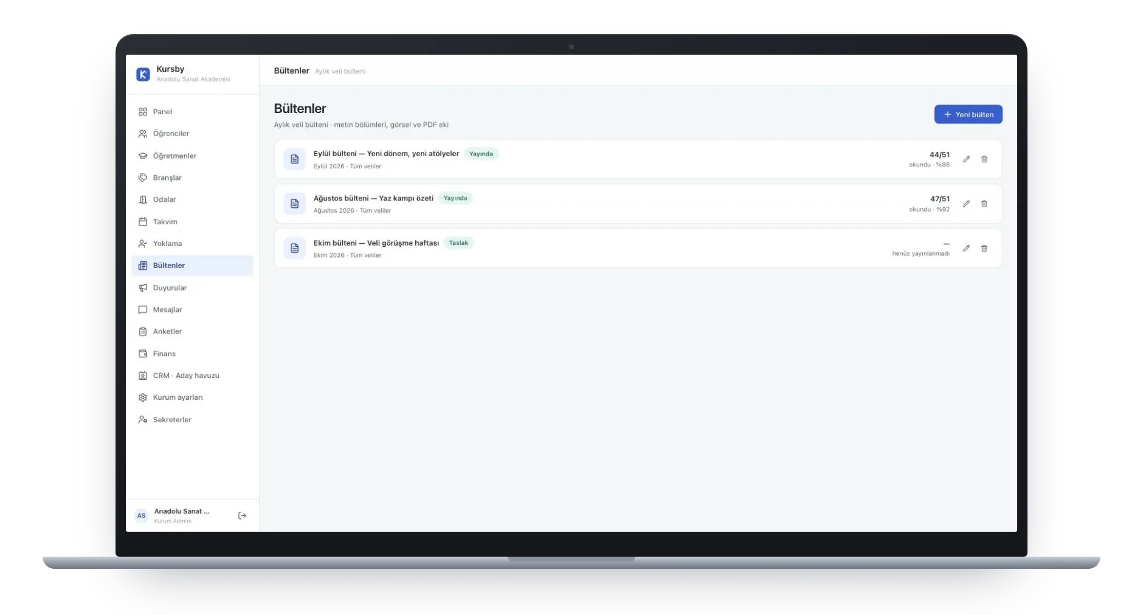This screenshot has width=1143, height=615.
Task: Delete the Ekim bülteni via trash icon
Action: pyautogui.click(x=984, y=248)
